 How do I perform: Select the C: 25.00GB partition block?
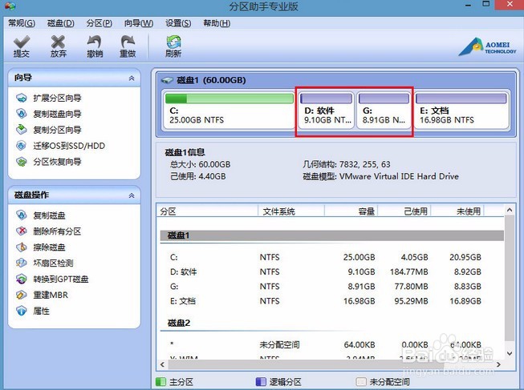229,110
